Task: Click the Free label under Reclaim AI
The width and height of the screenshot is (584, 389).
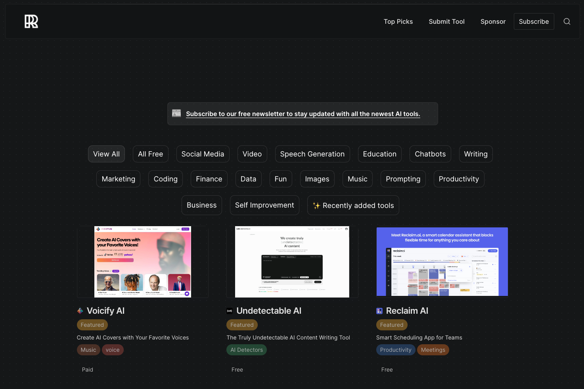Action: pos(387,370)
